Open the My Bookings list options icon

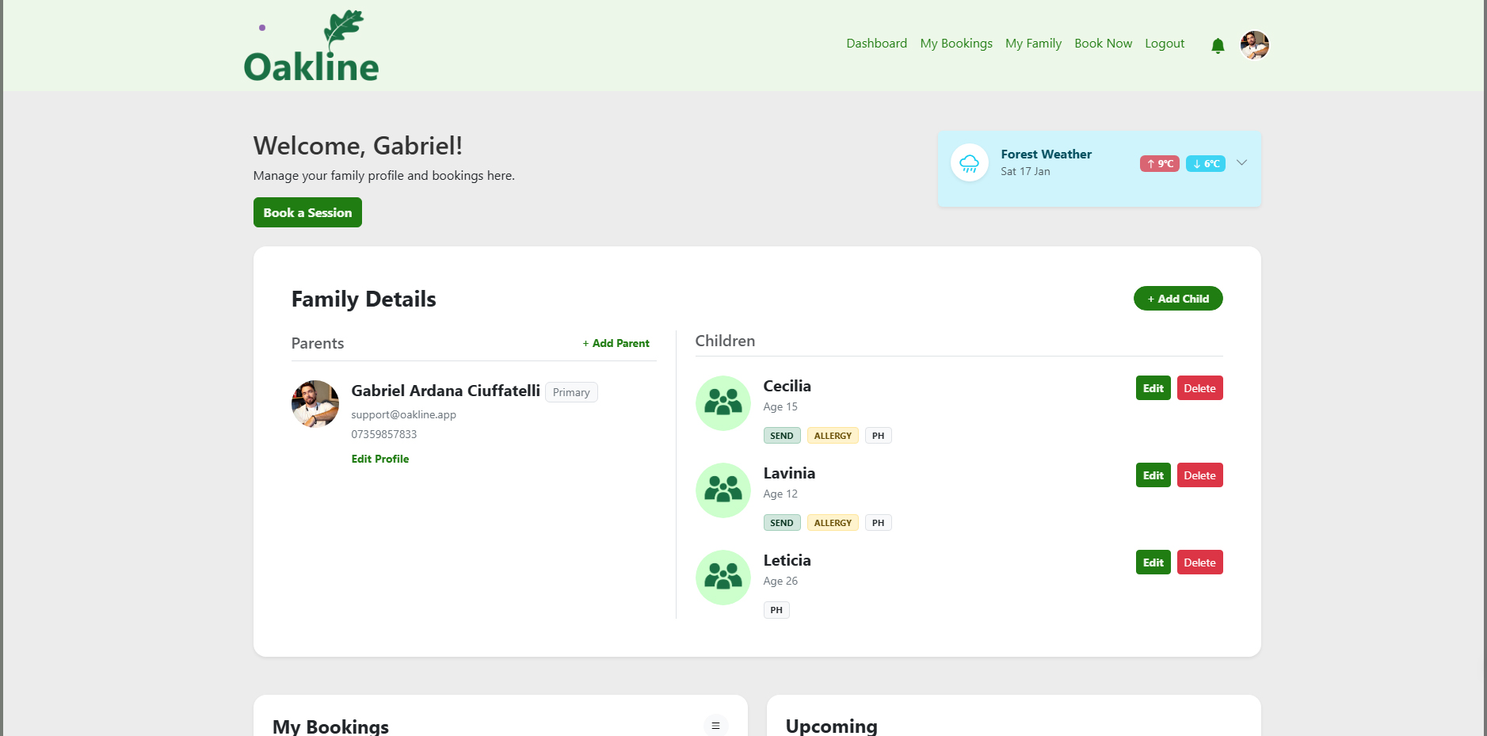tap(715, 725)
